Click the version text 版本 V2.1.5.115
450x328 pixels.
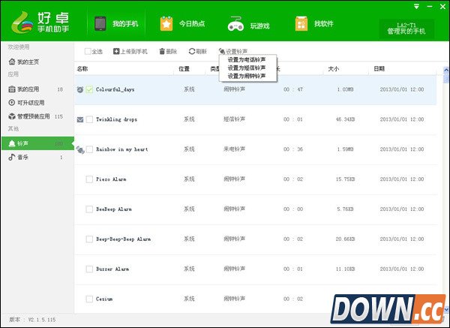pyautogui.click(x=32, y=320)
